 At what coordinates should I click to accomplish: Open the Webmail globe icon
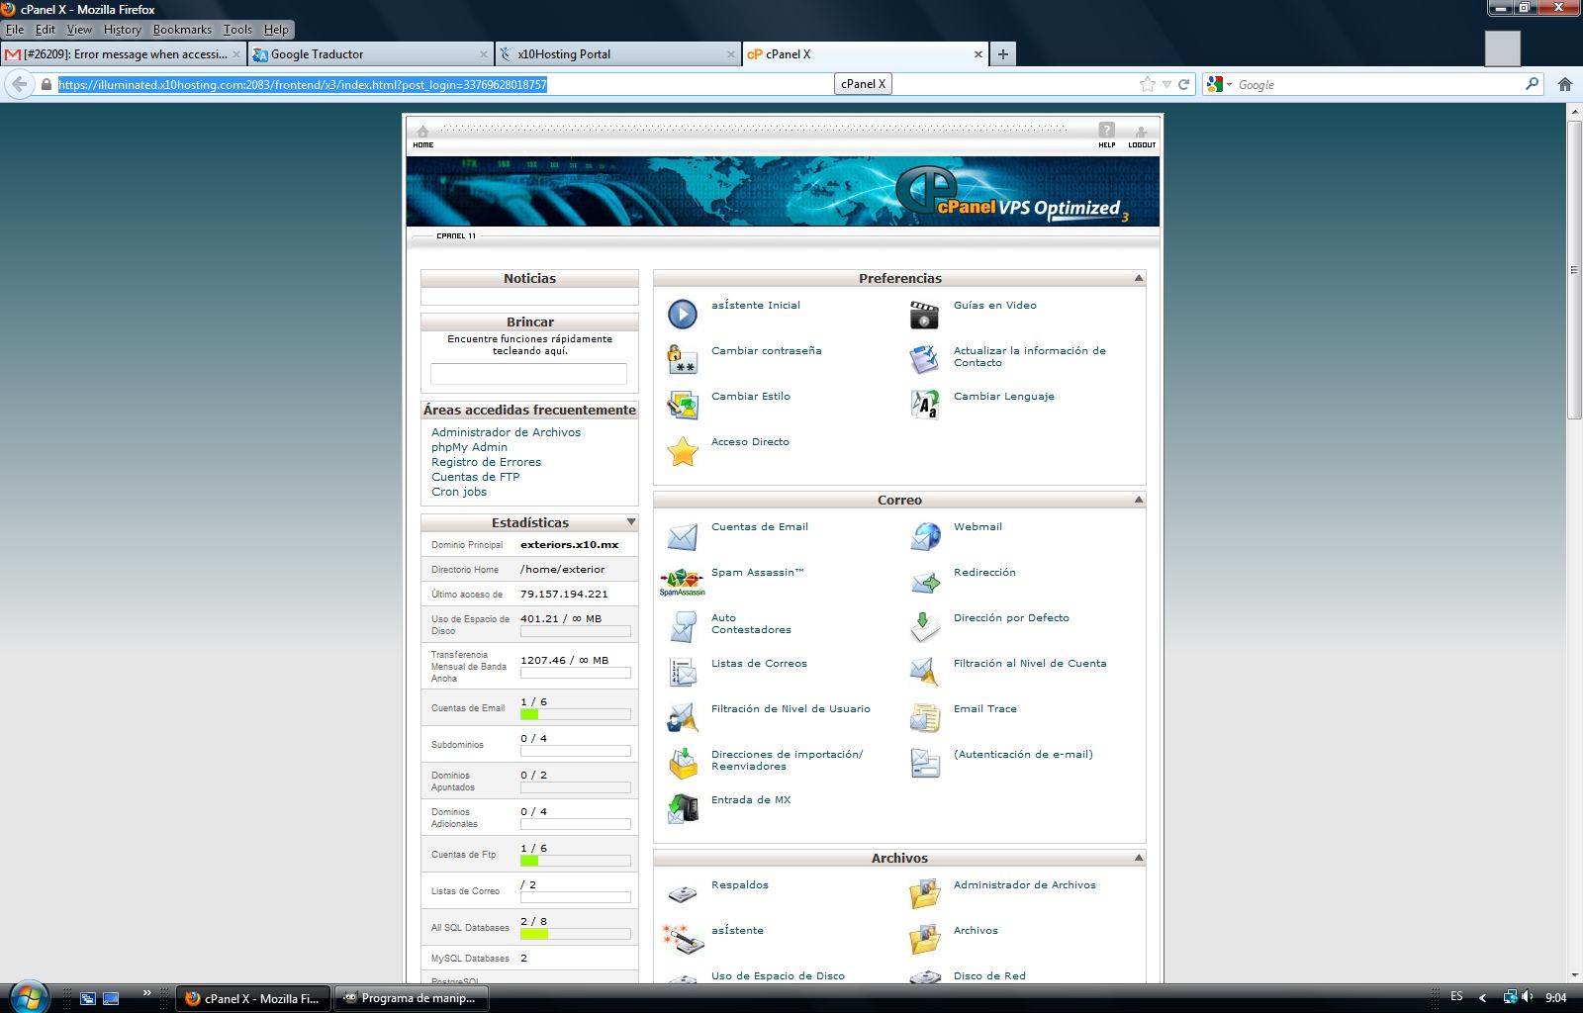pos(924,536)
